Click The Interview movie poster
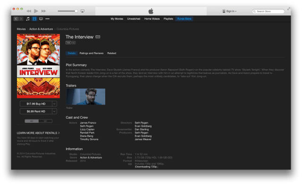The width and height of the screenshot is (302, 185). [38, 66]
